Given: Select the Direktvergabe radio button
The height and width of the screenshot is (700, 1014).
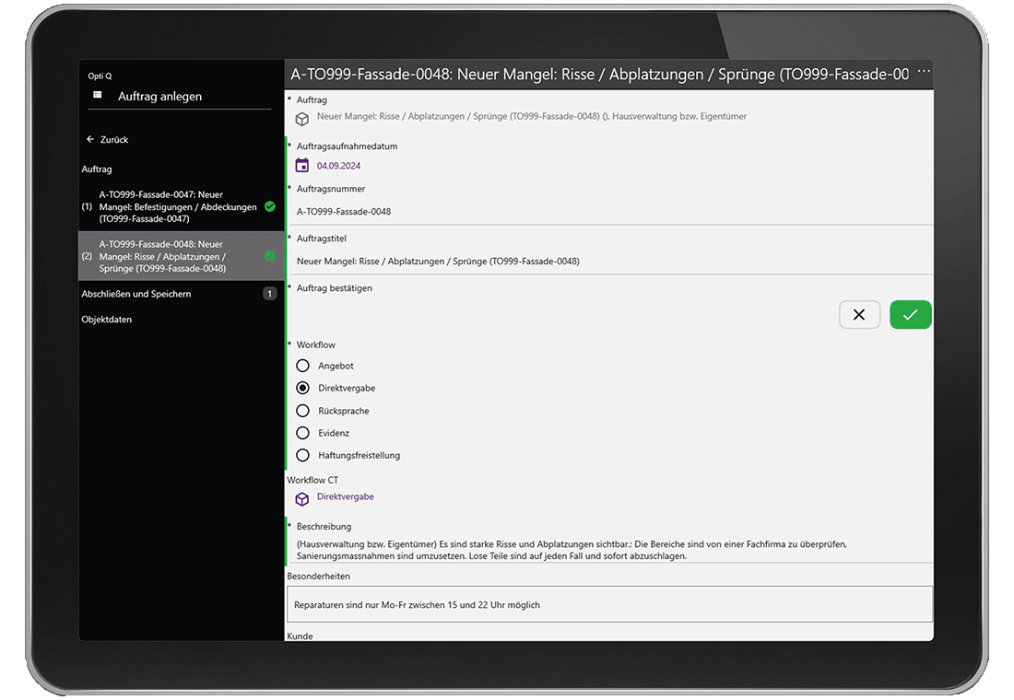Looking at the screenshot, I should click(302, 388).
